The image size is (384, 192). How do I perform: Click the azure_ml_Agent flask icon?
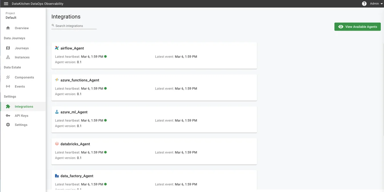click(57, 112)
